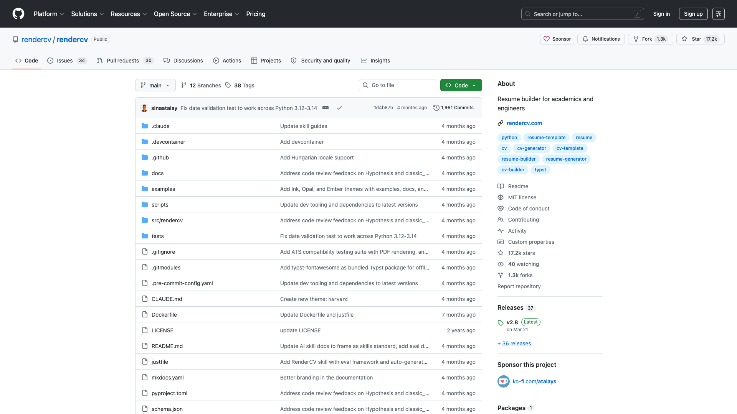This screenshot has width=737, height=414.
Task: Click the commit details ellipsis icon
Action: (326, 108)
